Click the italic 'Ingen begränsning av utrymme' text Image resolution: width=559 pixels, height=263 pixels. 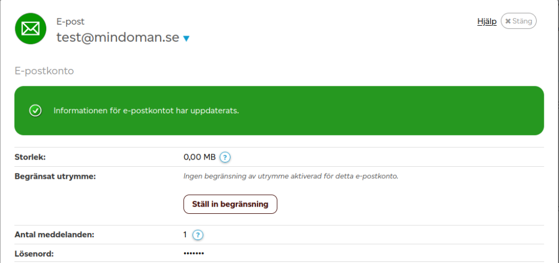coord(290,177)
